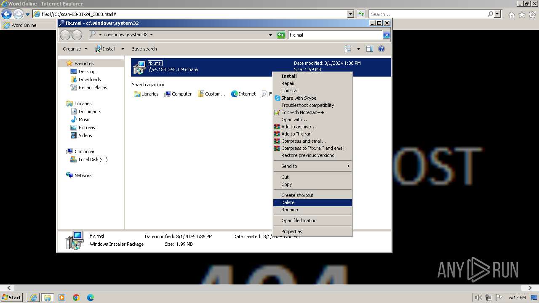This screenshot has height=303, width=539.
Task: Click the Notepad++ icon in the context menu
Action: pos(277,112)
